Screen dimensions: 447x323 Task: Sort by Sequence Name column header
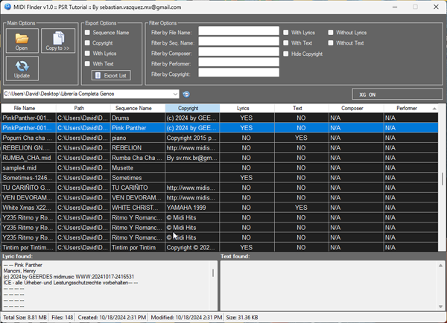click(x=138, y=108)
